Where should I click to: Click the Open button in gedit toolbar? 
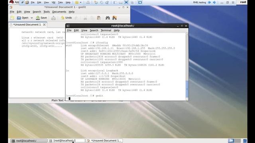point(23,18)
